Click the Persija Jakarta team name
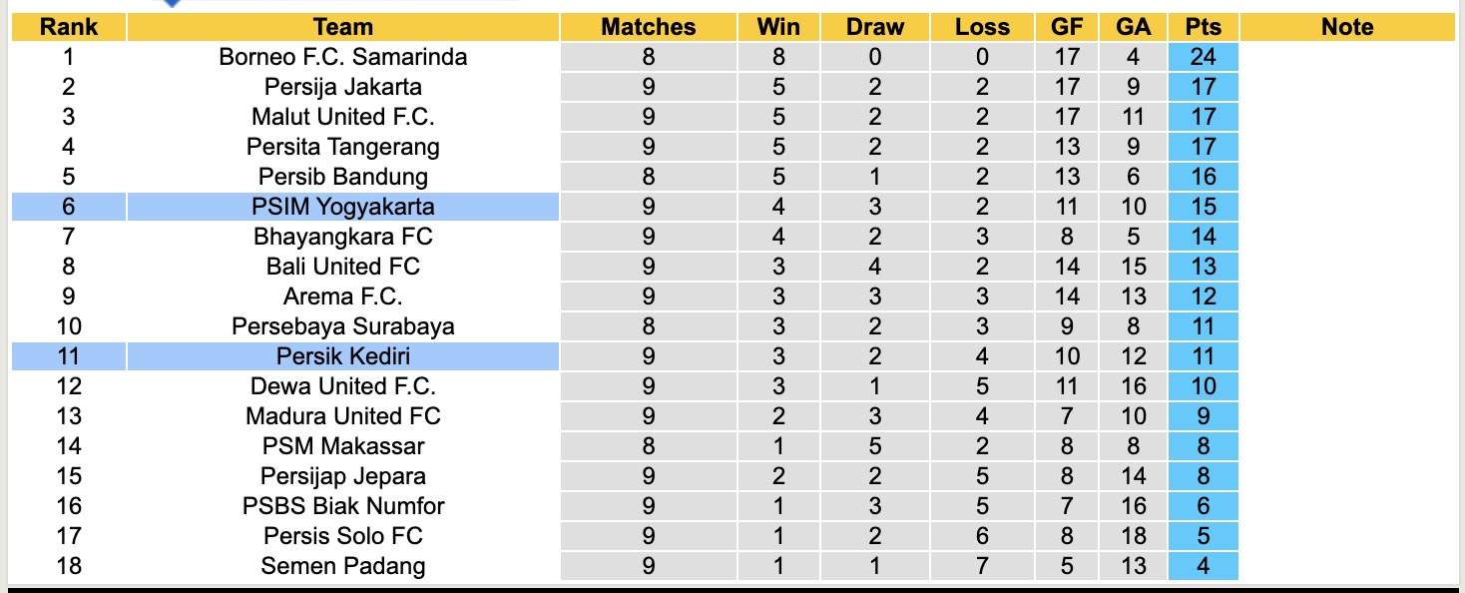Image resolution: width=1465 pixels, height=593 pixels. point(342,87)
